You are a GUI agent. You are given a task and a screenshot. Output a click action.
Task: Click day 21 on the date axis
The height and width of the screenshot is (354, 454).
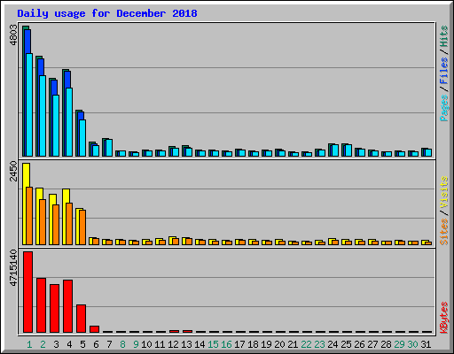click(x=293, y=344)
